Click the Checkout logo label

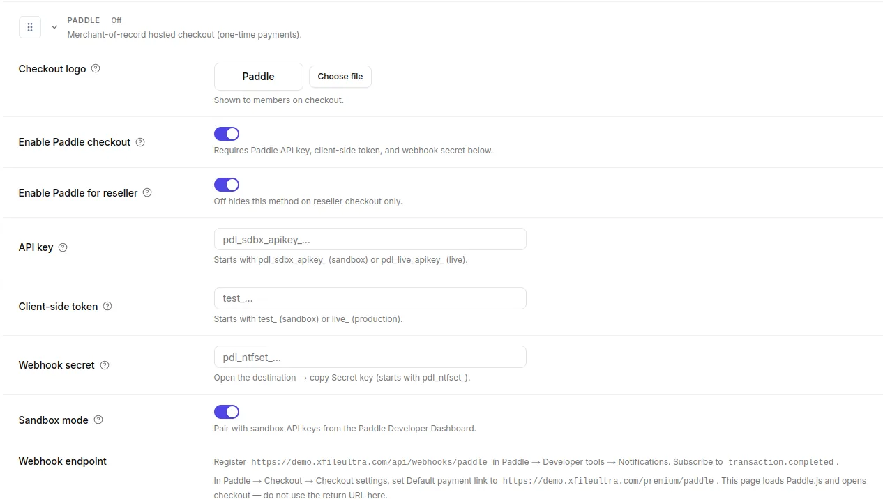(52, 69)
